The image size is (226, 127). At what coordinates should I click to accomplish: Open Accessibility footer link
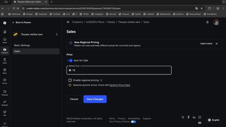click(134, 119)
